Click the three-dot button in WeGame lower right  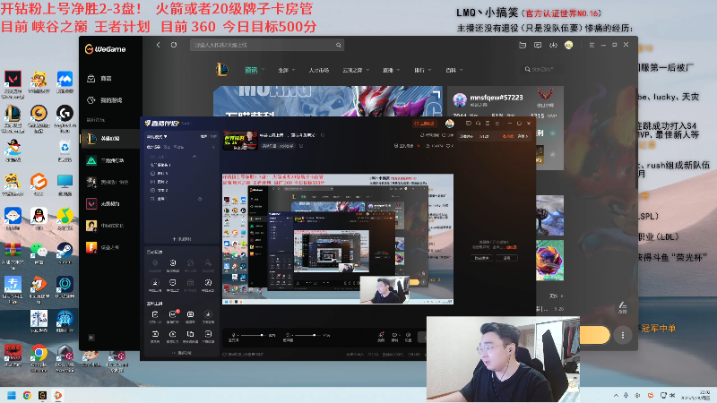coord(622,335)
